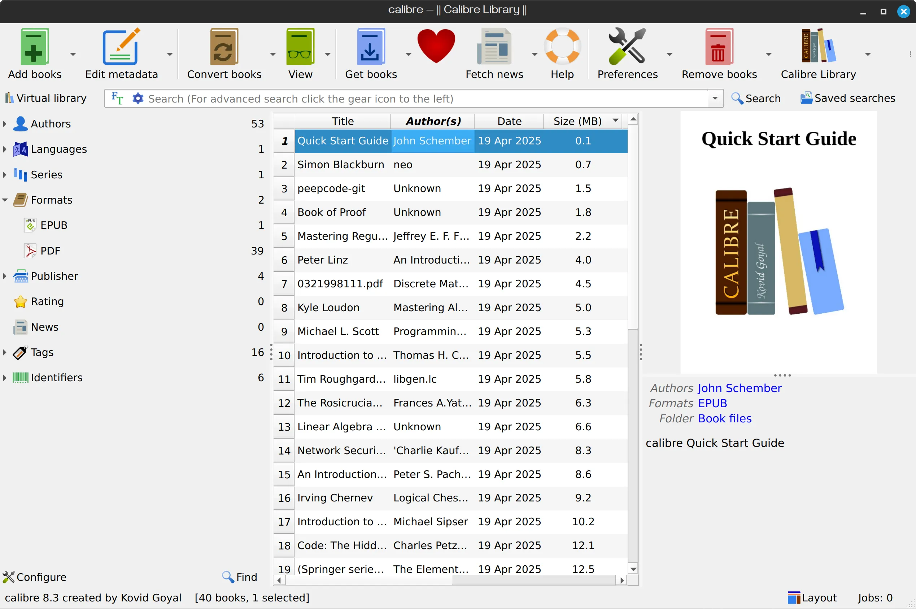Click the search text field
Viewport: 916px width, 609px height.
tap(427, 99)
